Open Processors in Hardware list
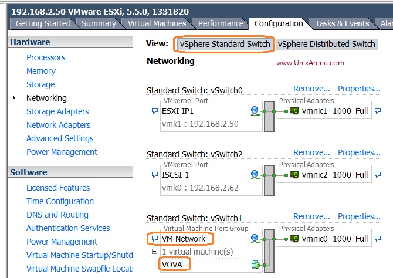 (46, 57)
